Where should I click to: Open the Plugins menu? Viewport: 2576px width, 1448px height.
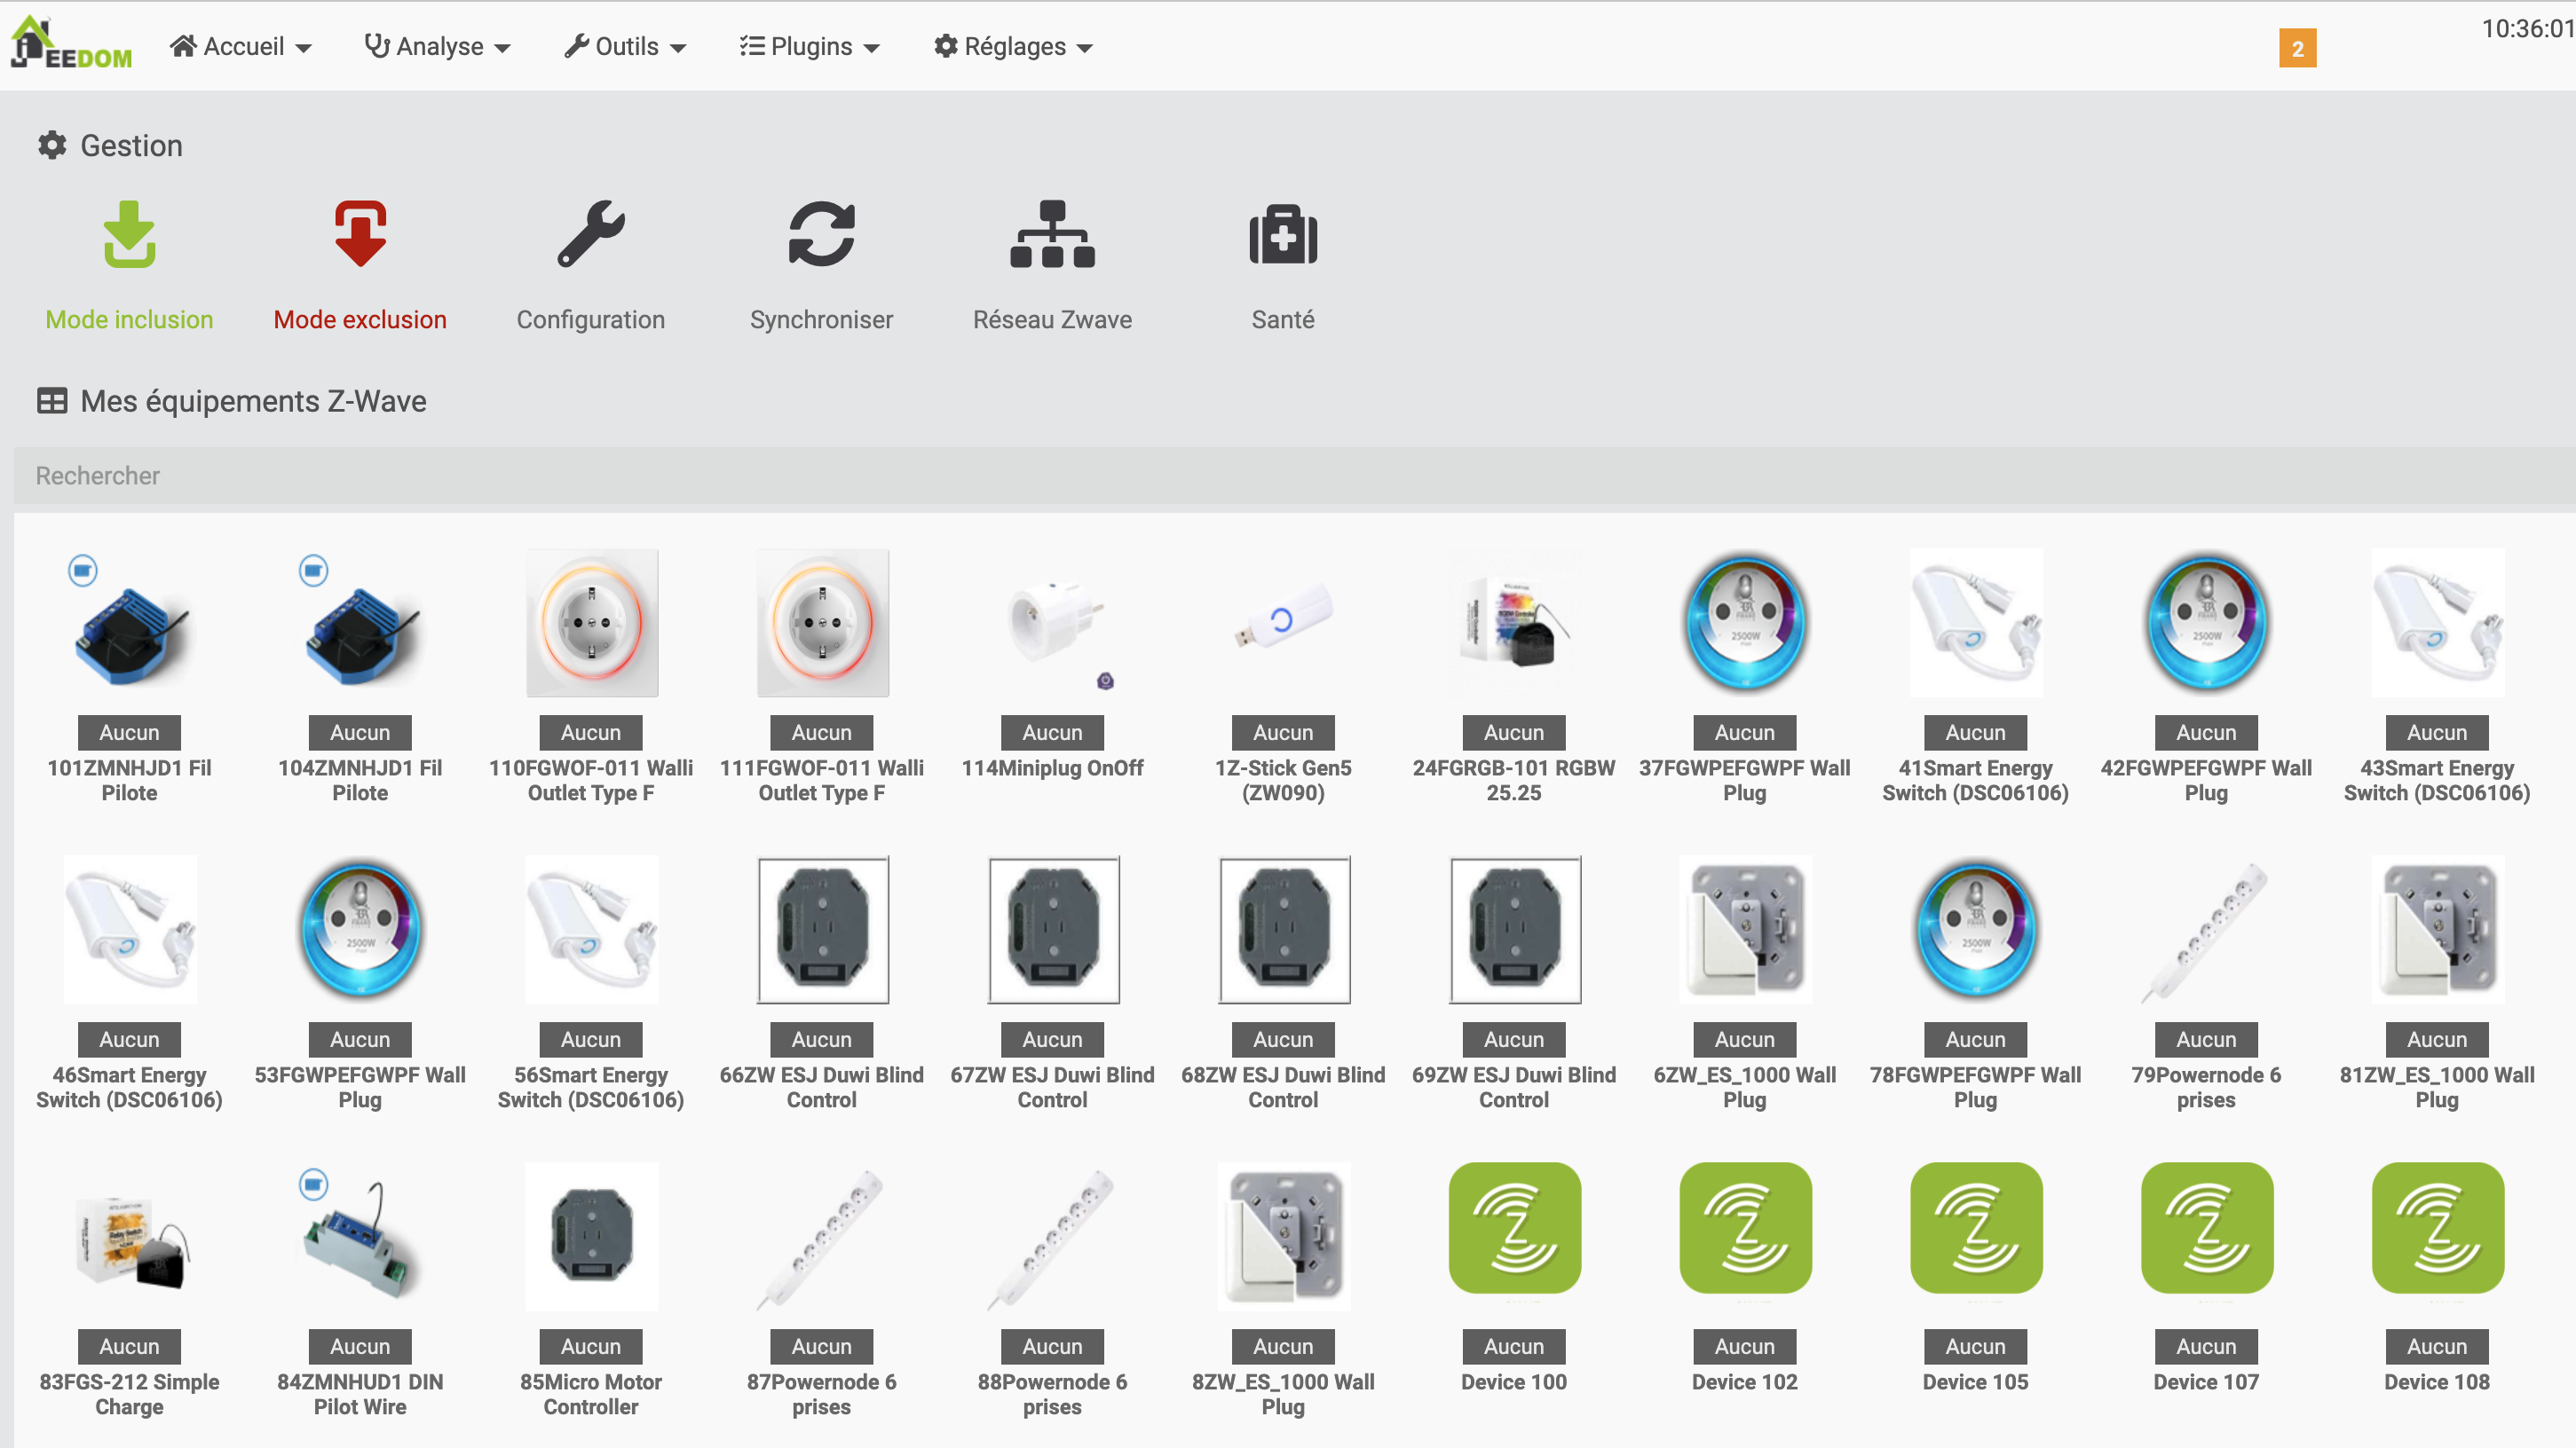(x=810, y=46)
